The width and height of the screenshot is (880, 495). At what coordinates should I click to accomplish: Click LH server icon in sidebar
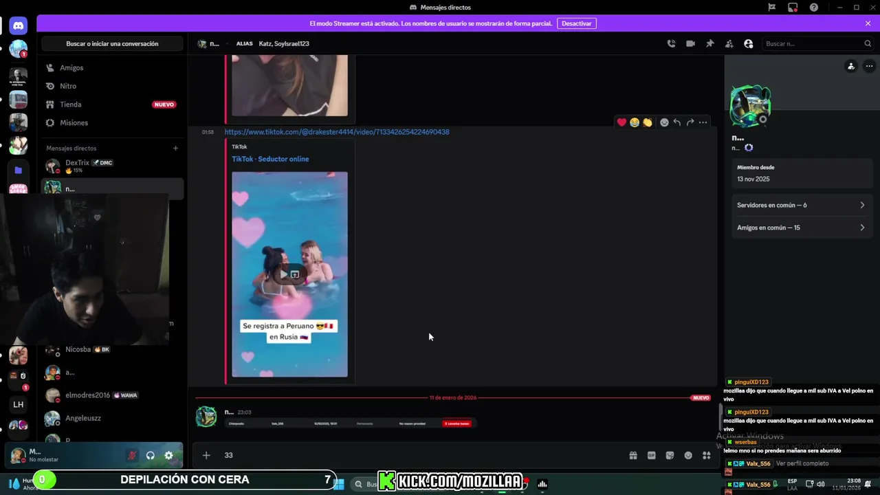19,404
